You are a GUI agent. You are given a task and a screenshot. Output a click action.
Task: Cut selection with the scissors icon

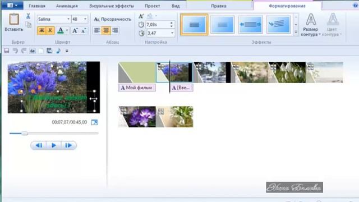(28, 16)
